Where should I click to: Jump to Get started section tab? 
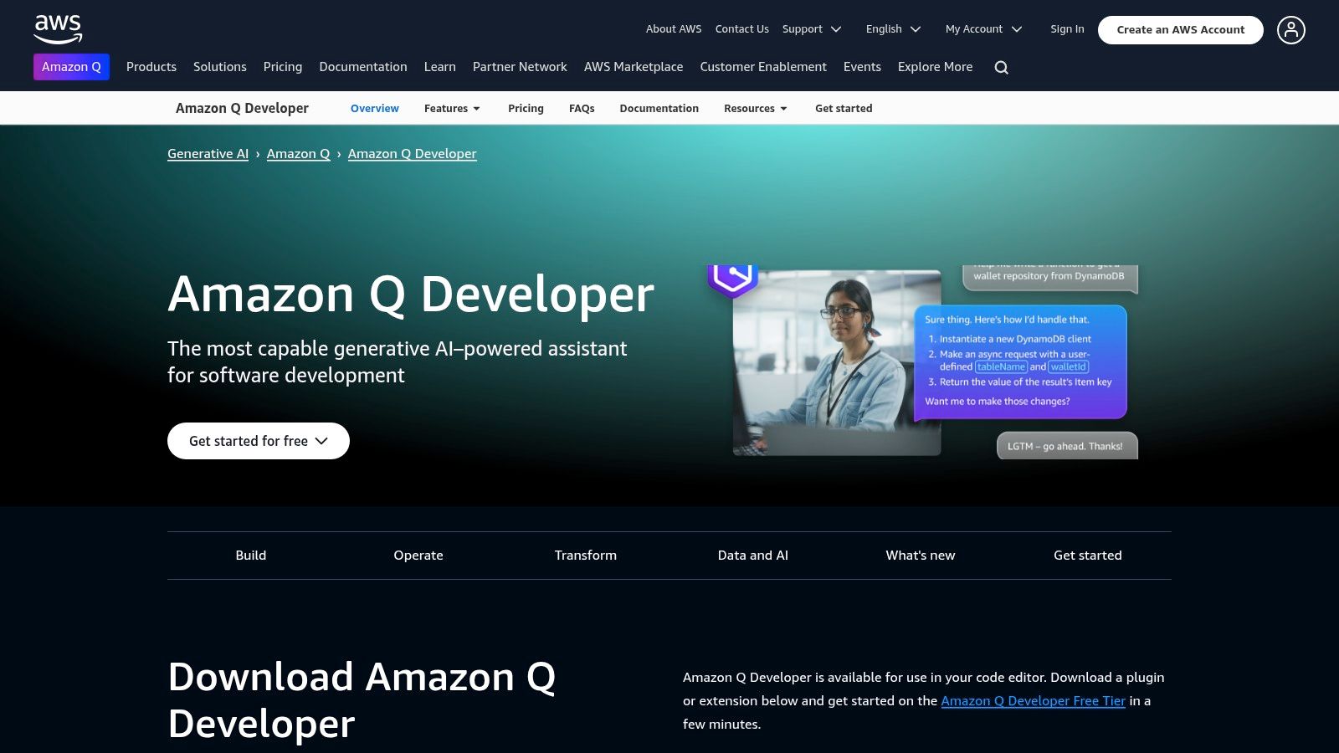click(1088, 556)
